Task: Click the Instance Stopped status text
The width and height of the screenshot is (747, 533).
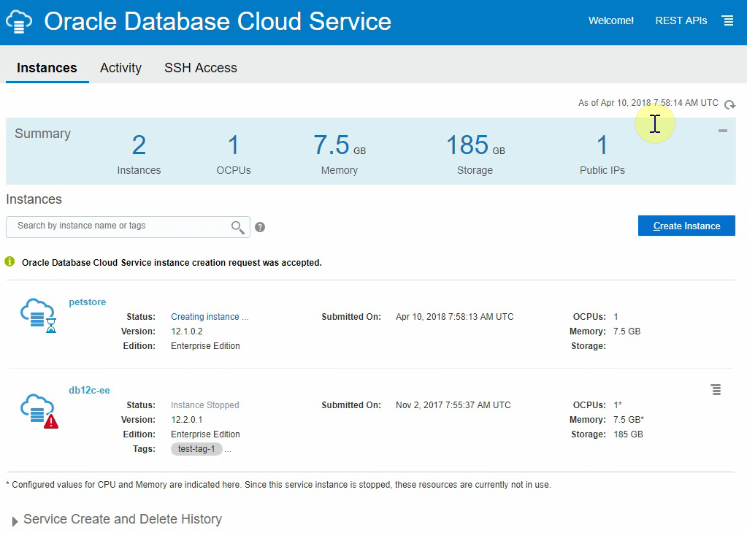Action: (205, 405)
